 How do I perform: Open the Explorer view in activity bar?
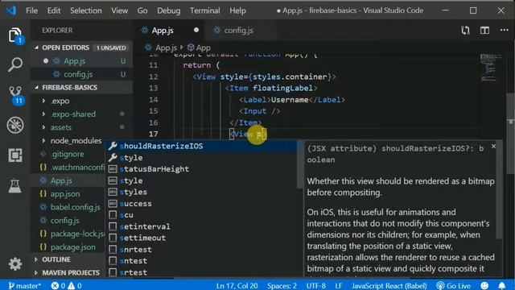[x=15, y=35]
